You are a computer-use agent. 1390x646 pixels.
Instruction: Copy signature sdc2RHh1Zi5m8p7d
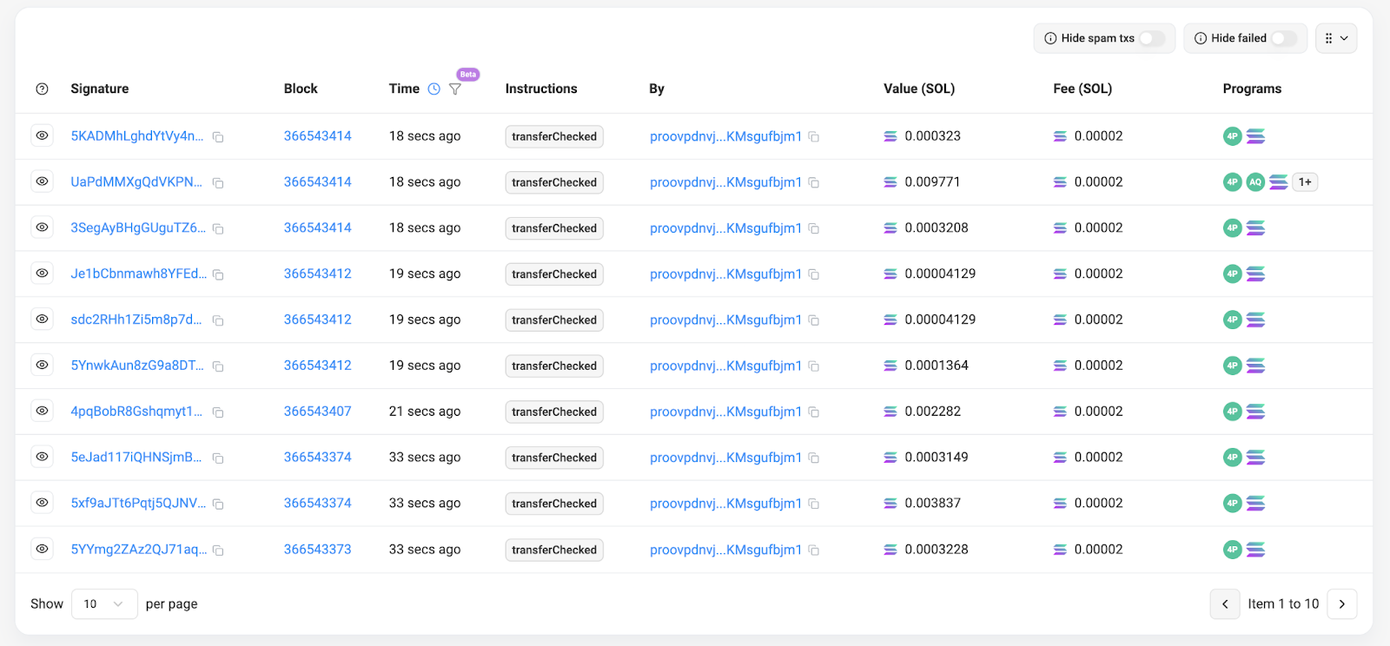pyautogui.click(x=218, y=321)
